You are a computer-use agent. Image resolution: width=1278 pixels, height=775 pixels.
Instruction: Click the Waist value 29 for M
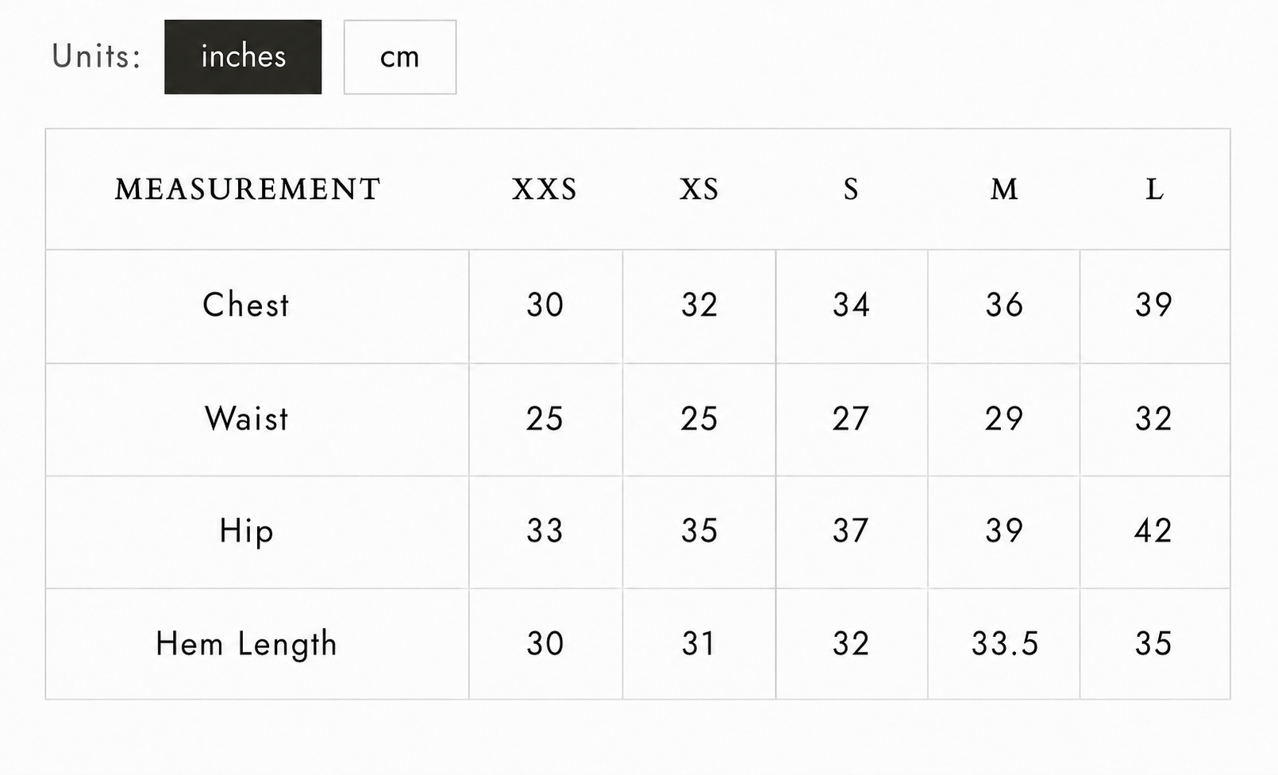(x=1004, y=419)
